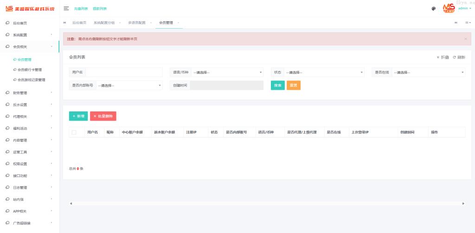Screen dimensions: 475x233
Task: Click the MS Game avatar logo
Action: (x=449, y=8)
